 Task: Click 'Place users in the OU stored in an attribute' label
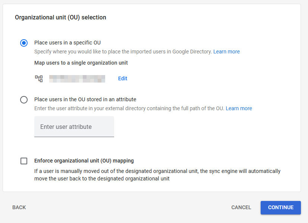(x=85, y=99)
